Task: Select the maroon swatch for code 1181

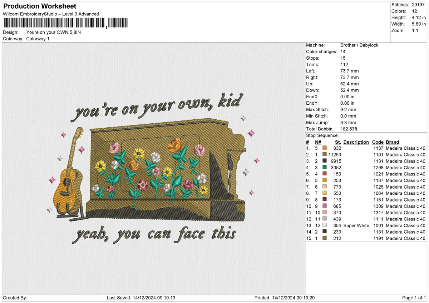Action: click(x=325, y=199)
